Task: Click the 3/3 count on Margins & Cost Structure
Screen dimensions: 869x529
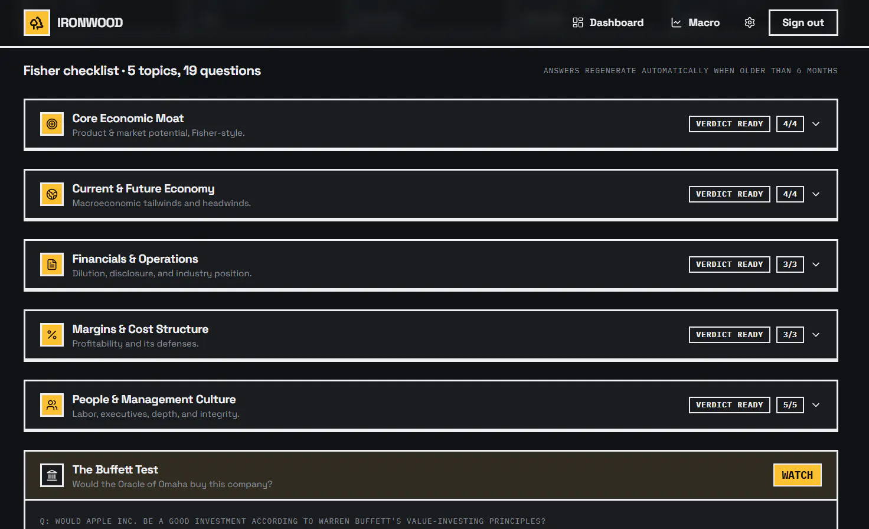Action: 790,335
